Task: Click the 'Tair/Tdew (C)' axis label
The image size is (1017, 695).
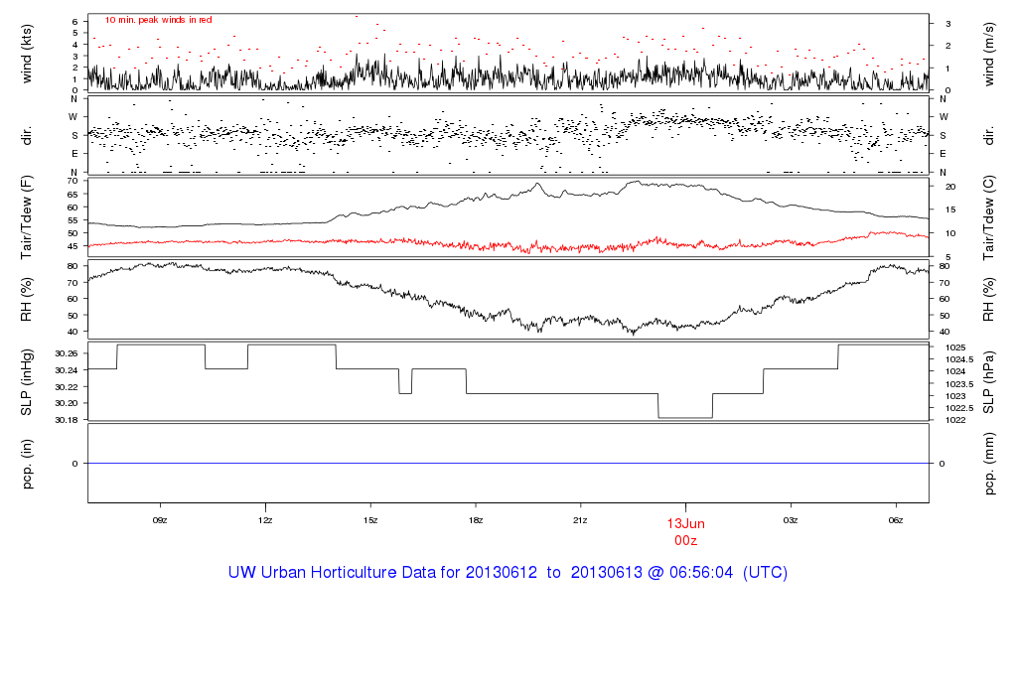Action: pyautogui.click(x=988, y=217)
